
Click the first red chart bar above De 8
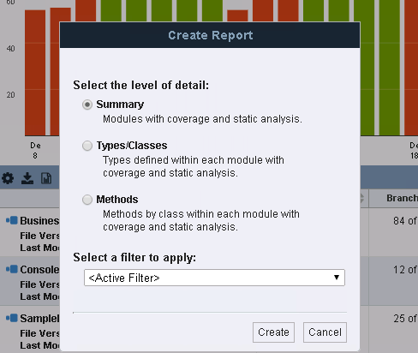click(35, 73)
